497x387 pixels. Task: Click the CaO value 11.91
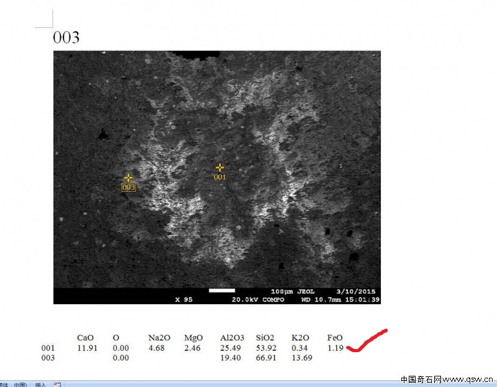pos(87,348)
